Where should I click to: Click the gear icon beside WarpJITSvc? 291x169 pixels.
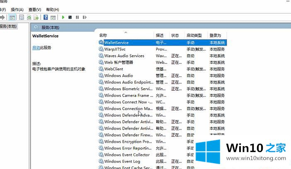[101, 49]
